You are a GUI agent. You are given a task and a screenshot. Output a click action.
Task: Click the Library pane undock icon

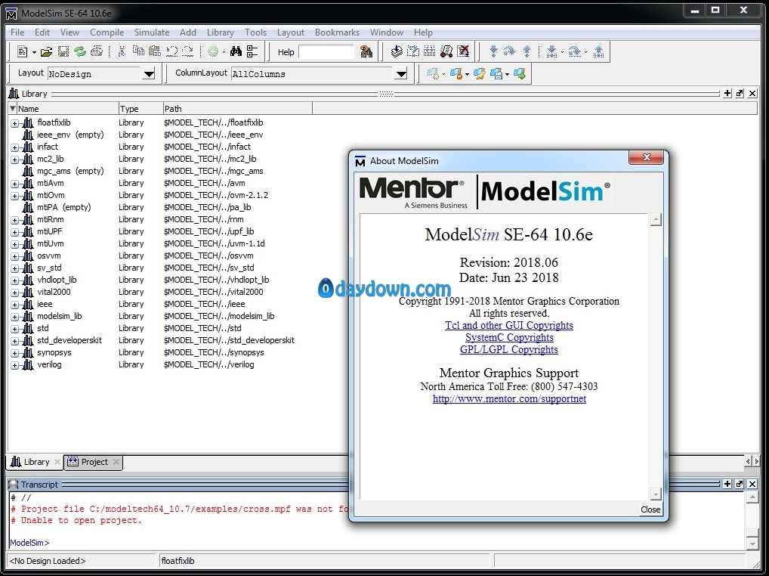pyautogui.click(x=740, y=93)
